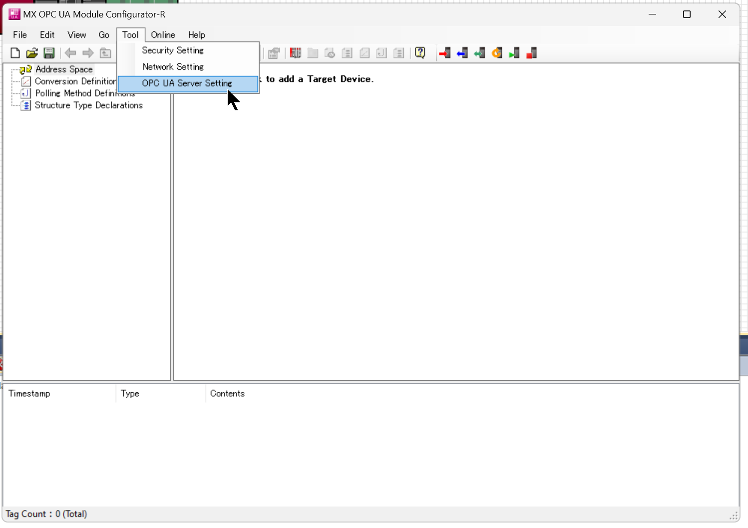Viewport: 748px width, 528px height.
Task: Choose Network Setting from Tool menu
Action: pyautogui.click(x=188, y=67)
